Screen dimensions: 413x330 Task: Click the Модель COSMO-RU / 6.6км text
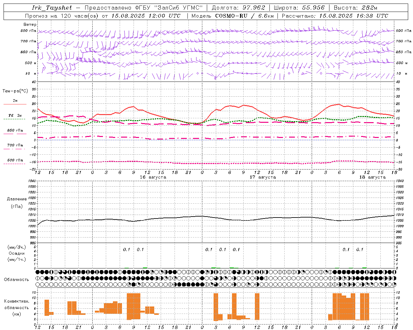coord(233,16)
